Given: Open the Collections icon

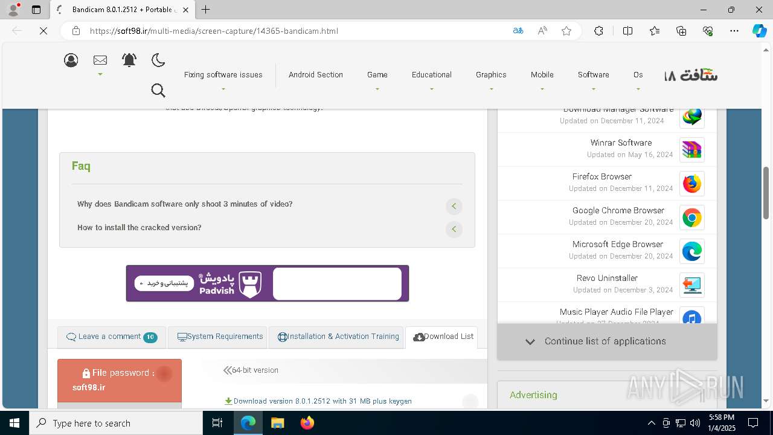Looking at the screenshot, I should pyautogui.click(x=681, y=31).
